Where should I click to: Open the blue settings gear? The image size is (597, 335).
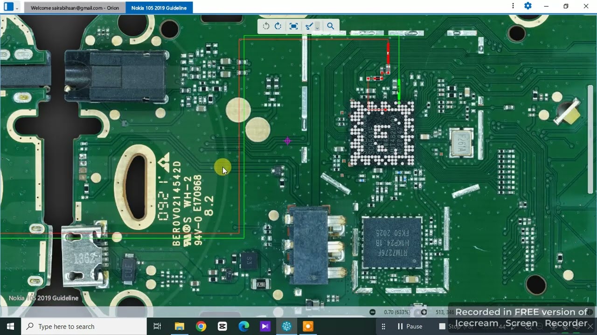click(x=528, y=6)
